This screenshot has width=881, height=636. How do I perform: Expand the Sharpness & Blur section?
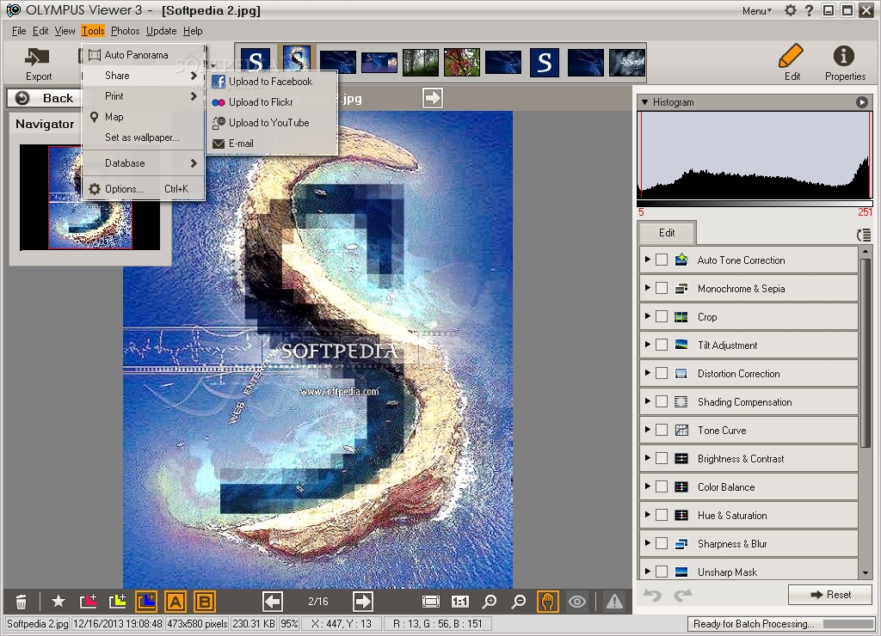pyautogui.click(x=648, y=543)
